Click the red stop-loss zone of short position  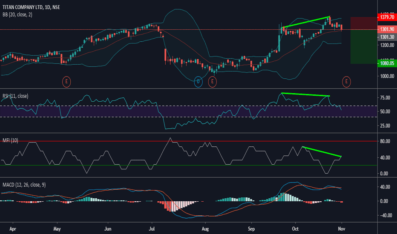click(x=364, y=23)
